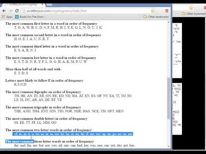Open the Books For The bookmark
The height and width of the screenshot is (154, 206).
click(29, 17)
